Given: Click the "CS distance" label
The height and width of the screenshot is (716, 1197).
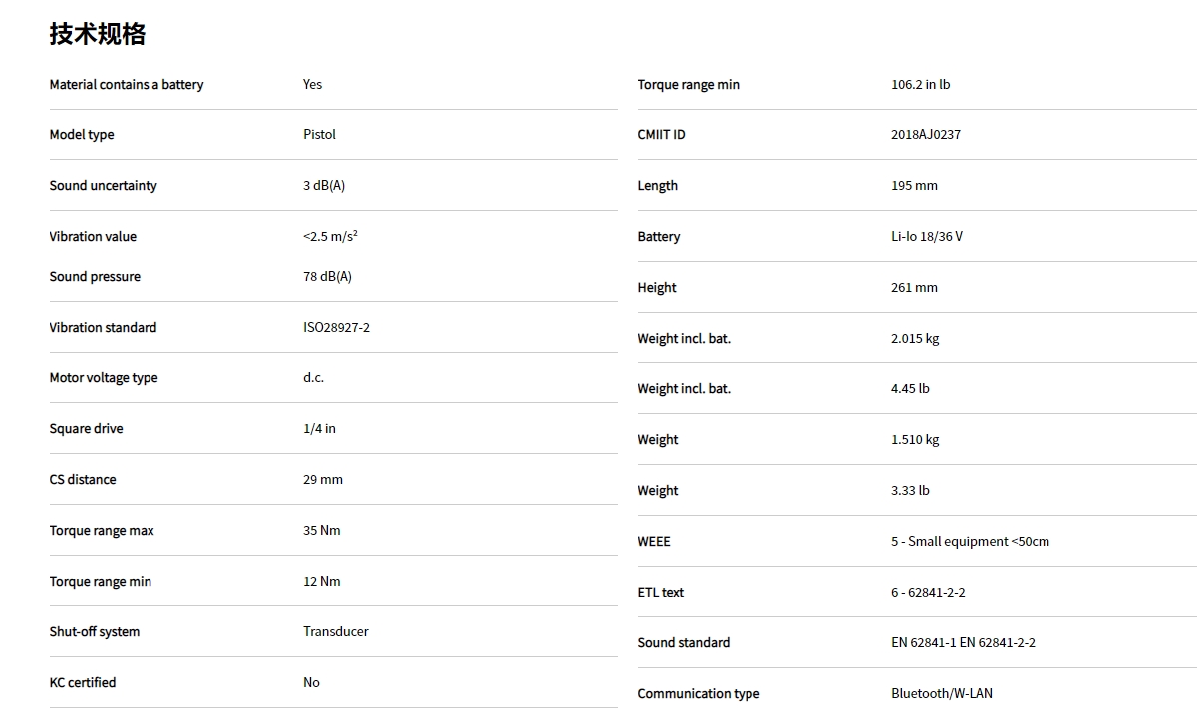Looking at the screenshot, I should (83, 480).
